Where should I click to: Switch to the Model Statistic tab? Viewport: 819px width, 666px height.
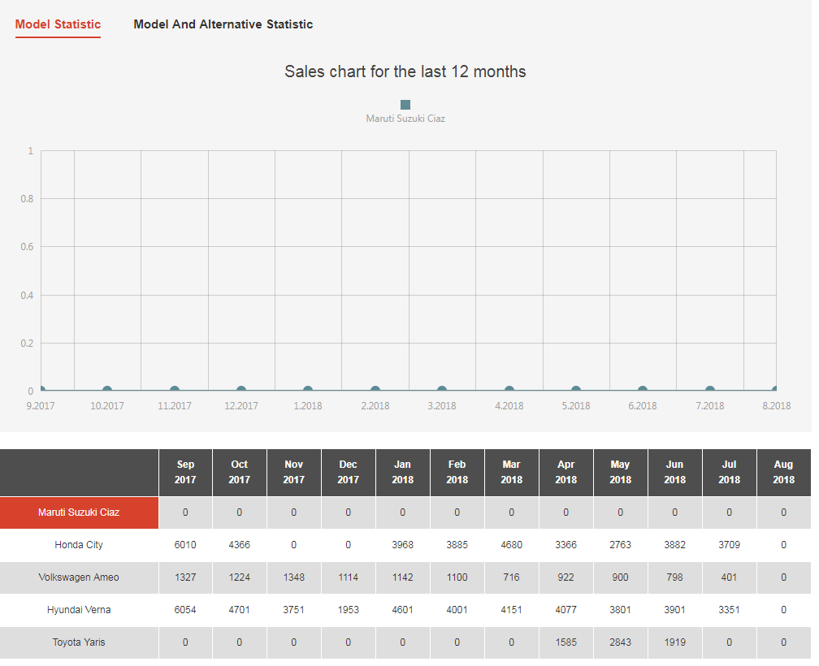point(58,24)
